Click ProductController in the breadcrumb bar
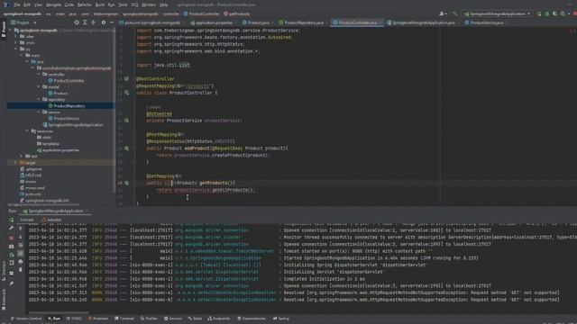This screenshot has height=324, width=577. click(201, 14)
